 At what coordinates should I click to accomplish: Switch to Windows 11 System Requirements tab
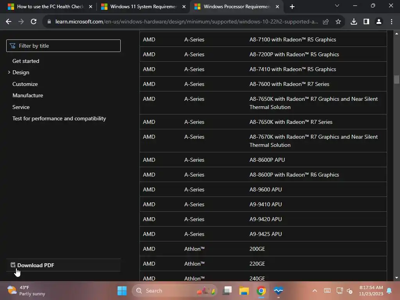143,7
